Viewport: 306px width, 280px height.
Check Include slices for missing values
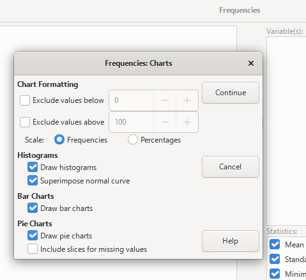(33, 249)
